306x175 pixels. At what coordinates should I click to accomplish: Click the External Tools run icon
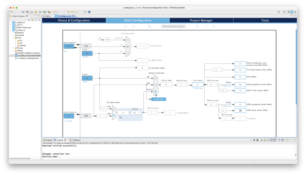[x=49, y=12]
